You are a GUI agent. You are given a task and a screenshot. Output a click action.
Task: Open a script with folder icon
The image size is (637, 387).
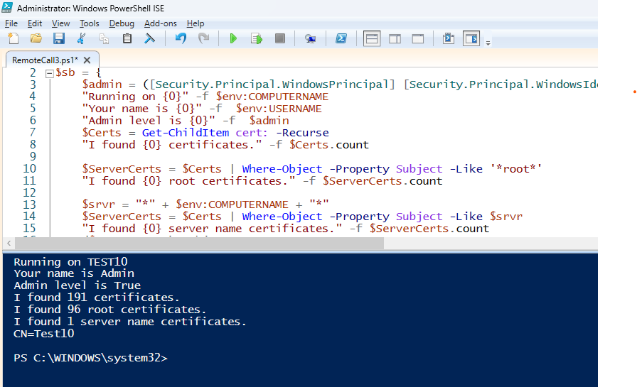(x=36, y=38)
